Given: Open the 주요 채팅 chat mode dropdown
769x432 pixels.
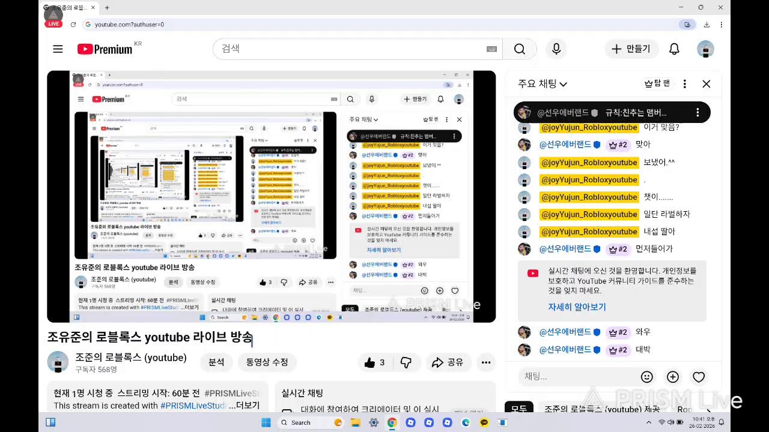Looking at the screenshot, I should pos(543,84).
